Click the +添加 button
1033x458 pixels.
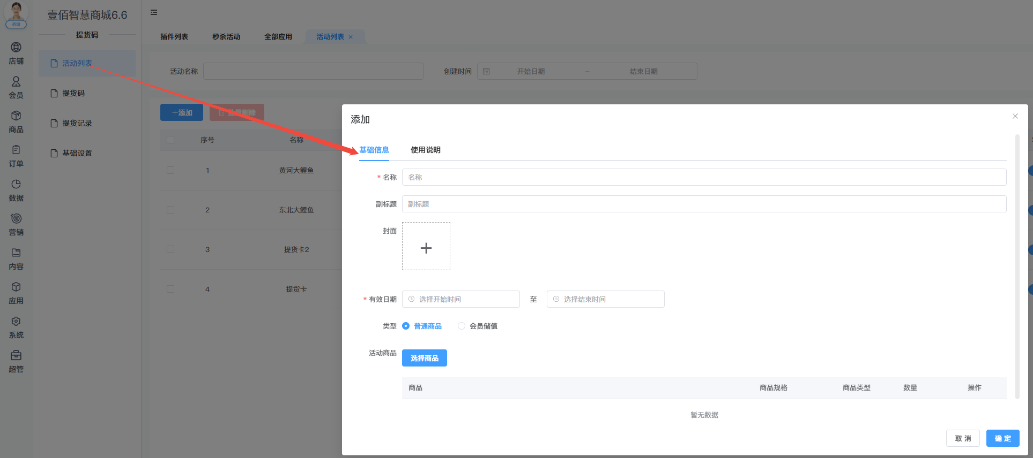click(x=182, y=112)
